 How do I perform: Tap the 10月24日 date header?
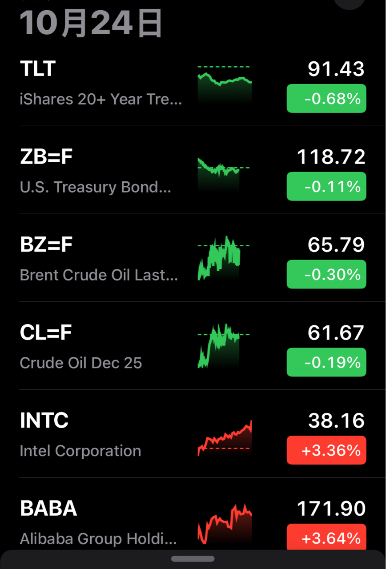coord(91,22)
